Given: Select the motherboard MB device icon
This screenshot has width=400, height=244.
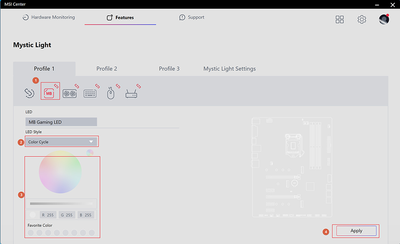Looking at the screenshot, I should [x=49, y=93].
